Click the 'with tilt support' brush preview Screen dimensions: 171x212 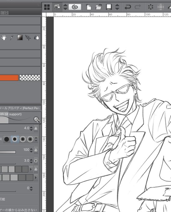pos(16,118)
